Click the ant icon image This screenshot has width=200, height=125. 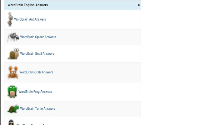[x=10, y=19]
